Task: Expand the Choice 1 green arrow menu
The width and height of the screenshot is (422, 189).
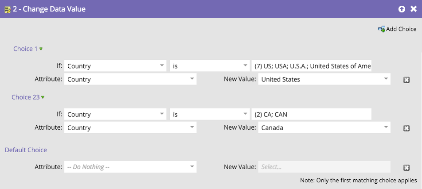Action: click(x=41, y=49)
